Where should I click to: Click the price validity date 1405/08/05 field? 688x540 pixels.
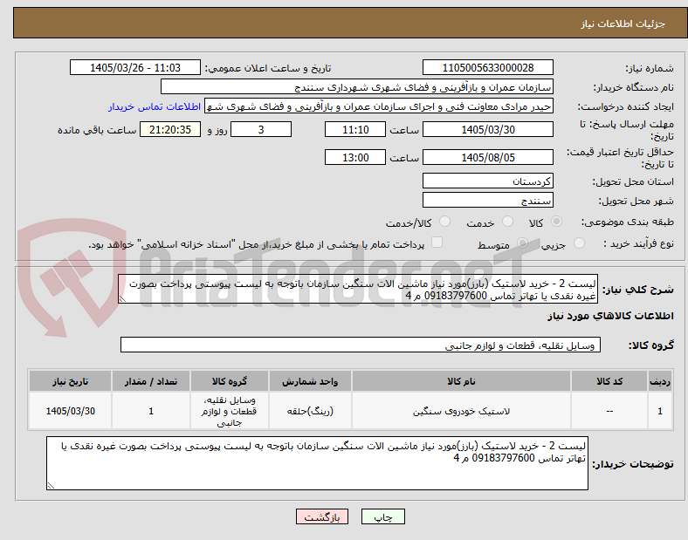[x=488, y=157]
